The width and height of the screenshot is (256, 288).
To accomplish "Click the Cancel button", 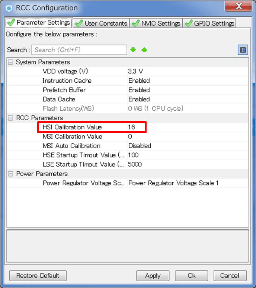I will click(x=230, y=276).
